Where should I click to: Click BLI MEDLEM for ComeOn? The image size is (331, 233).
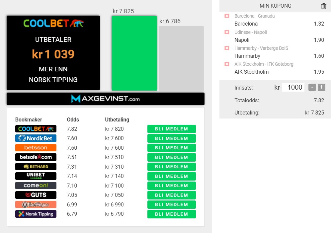(x=171, y=186)
